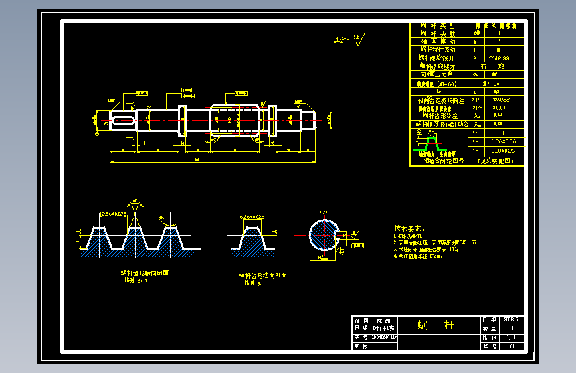Click the '±0.022' tolerance value cell

tap(501, 100)
